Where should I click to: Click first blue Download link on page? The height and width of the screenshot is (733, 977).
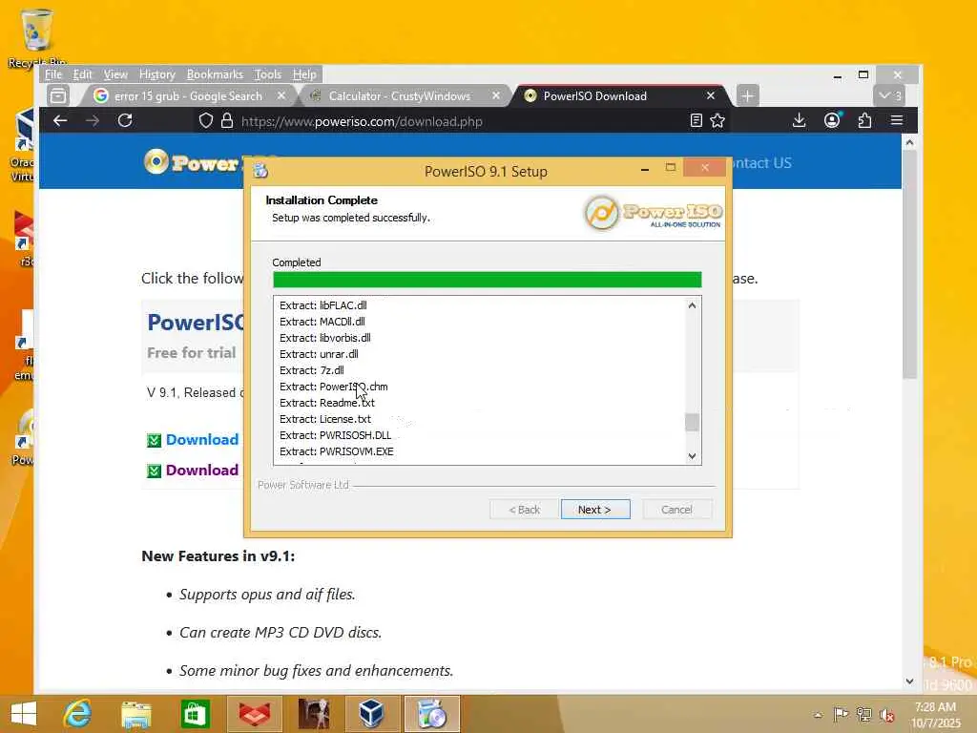click(202, 439)
